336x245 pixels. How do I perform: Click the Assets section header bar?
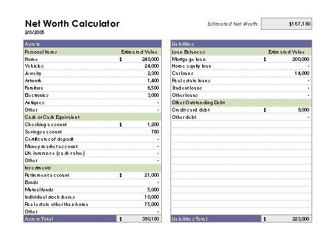tap(93, 44)
